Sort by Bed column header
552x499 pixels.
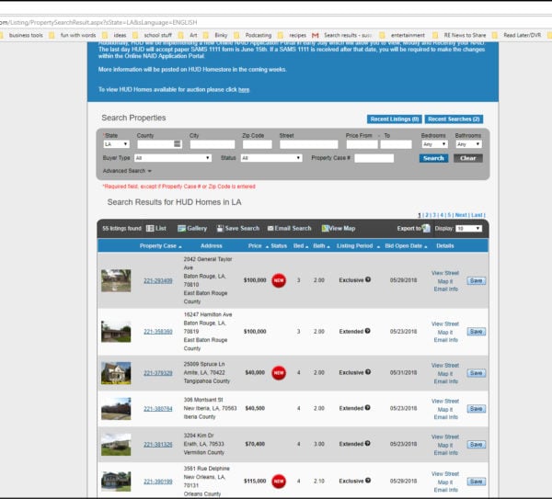pos(301,245)
